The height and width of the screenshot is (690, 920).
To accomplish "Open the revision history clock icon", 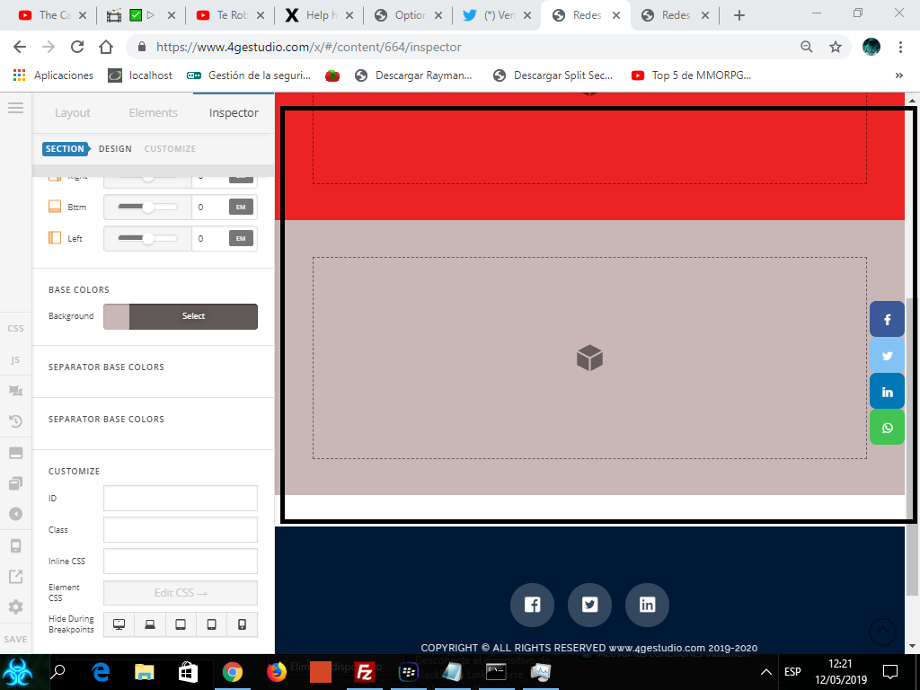I will click(16, 420).
